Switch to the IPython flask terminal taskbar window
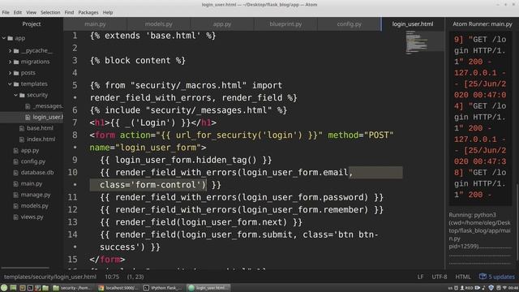 [163, 288]
